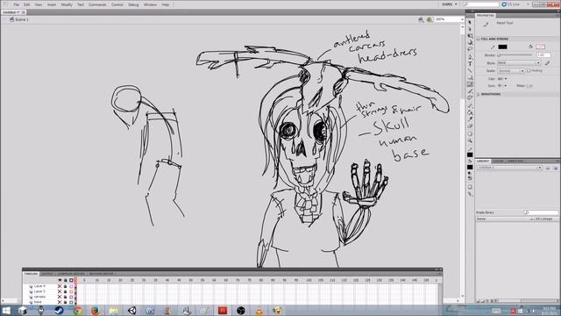Viewport: 561px width, 316px height.
Task: Select the Paint Bucket tool
Action: click(470, 112)
